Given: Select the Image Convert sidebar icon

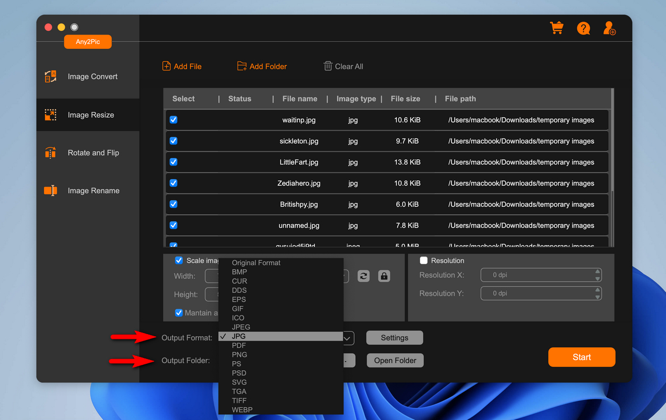Looking at the screenshot, I should 50,76.
